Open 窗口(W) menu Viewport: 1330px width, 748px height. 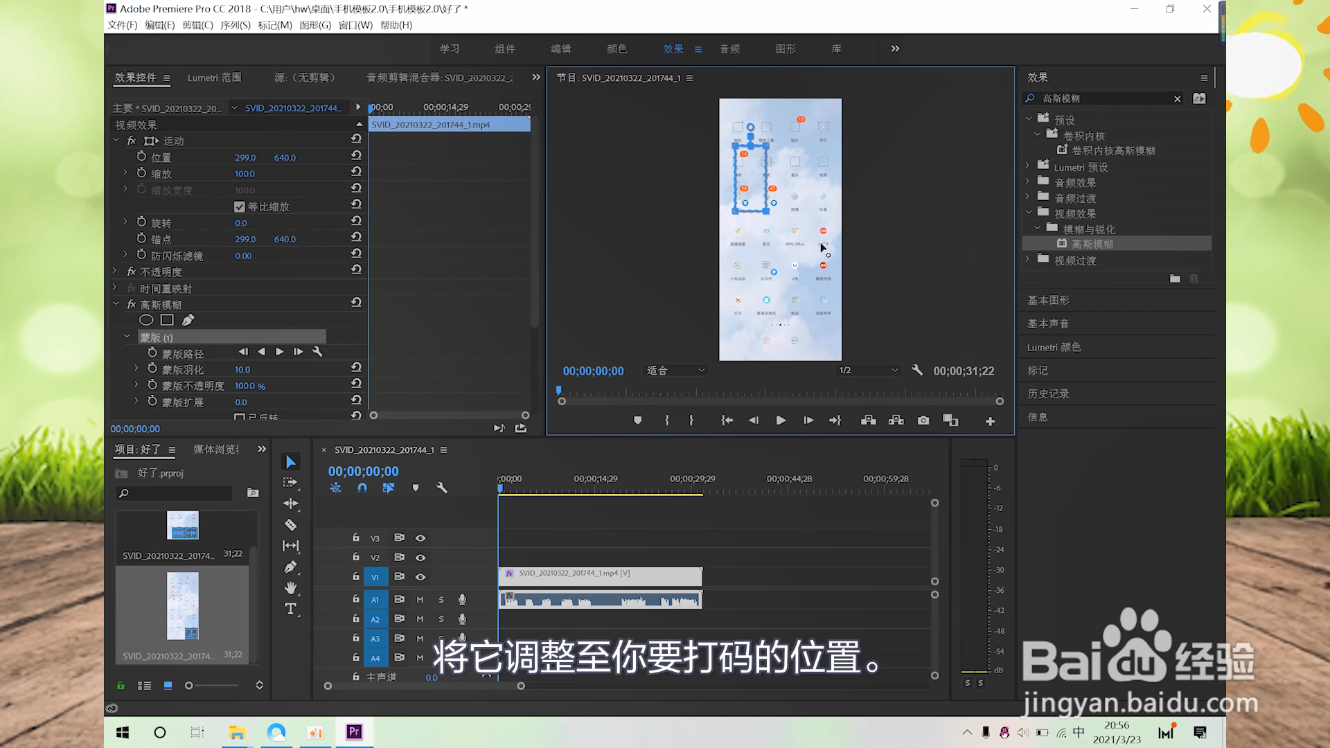point(355,25)
